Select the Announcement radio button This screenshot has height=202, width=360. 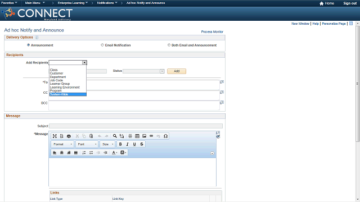(x=29, y=45)
